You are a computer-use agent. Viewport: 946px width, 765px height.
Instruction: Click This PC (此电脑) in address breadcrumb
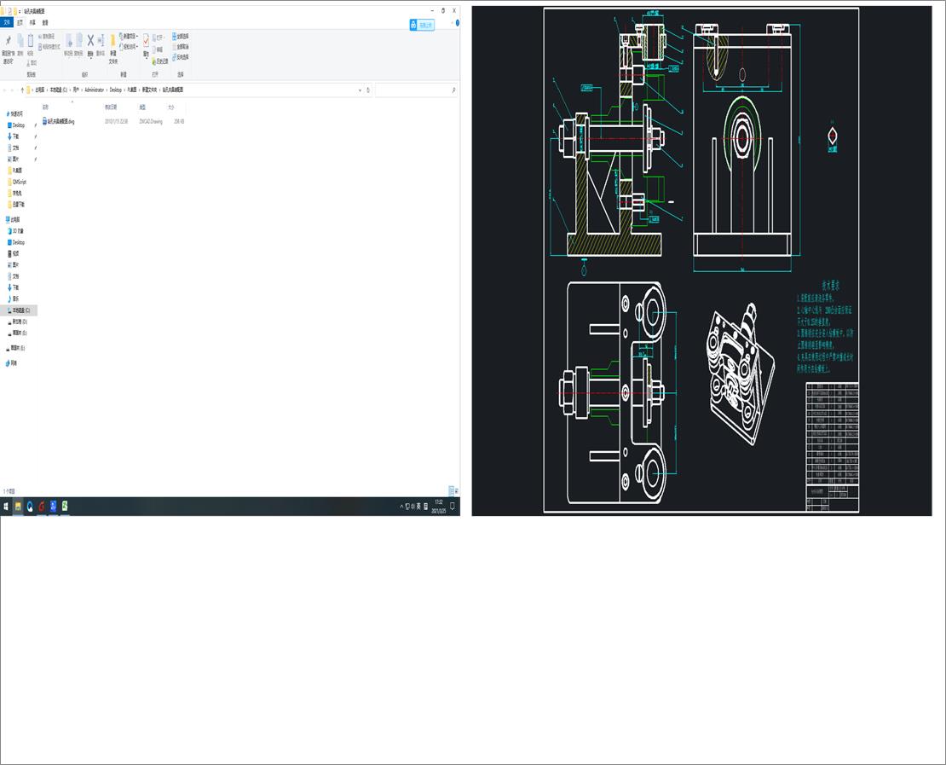40,90
